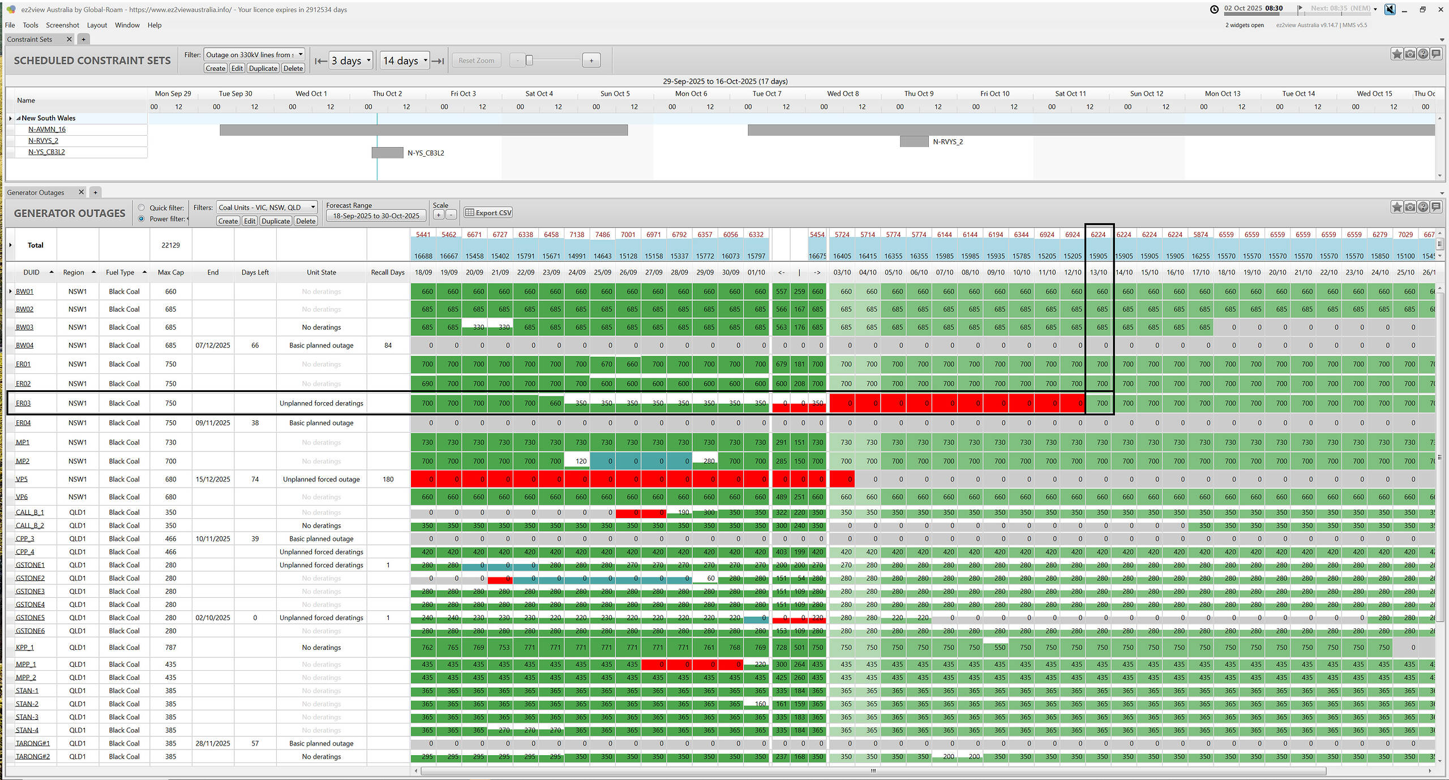This screenshot has width=1449, height=780.
Task: Open help icon in Constraint Sets panel
Action: coord(1423,54)
